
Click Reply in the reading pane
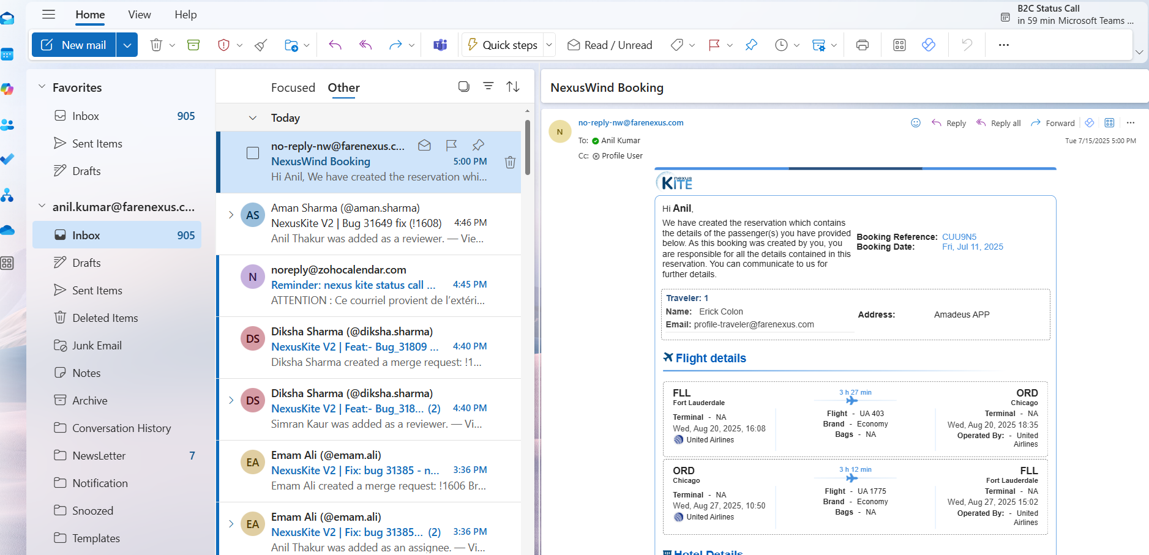pyautogui.click(x=949, y=123)
